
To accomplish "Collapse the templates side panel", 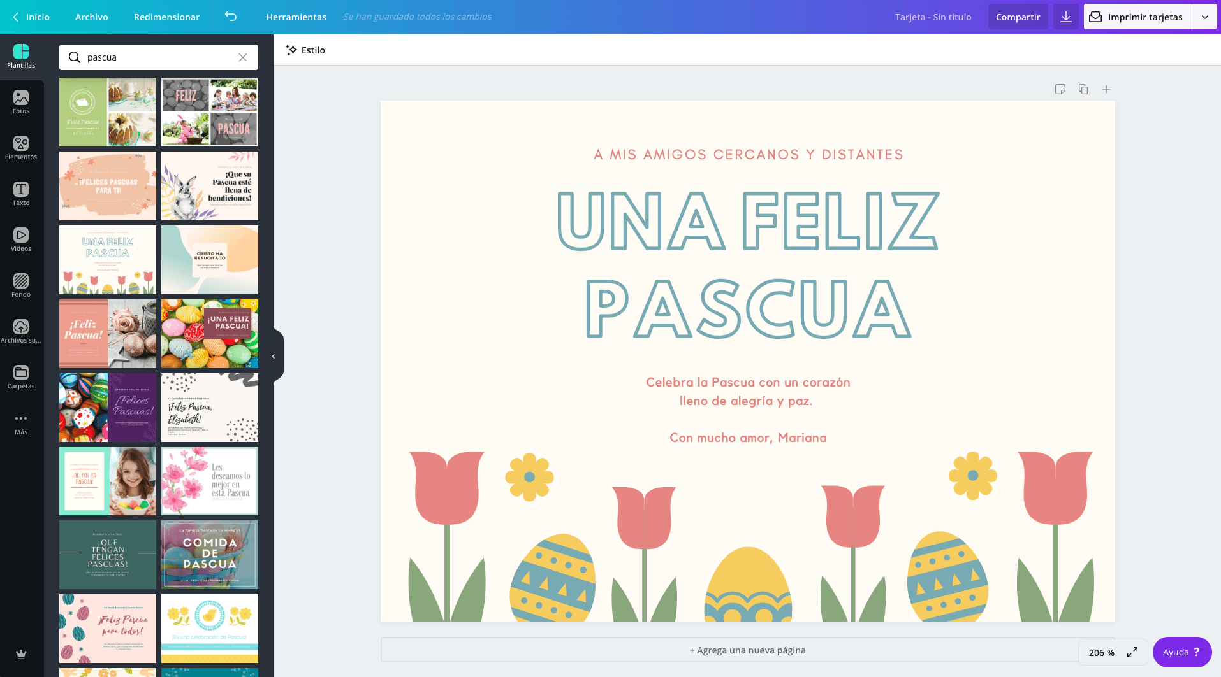I will [274, 355].
